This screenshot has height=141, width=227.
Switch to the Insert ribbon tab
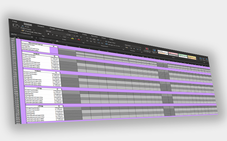coord(41,26)
